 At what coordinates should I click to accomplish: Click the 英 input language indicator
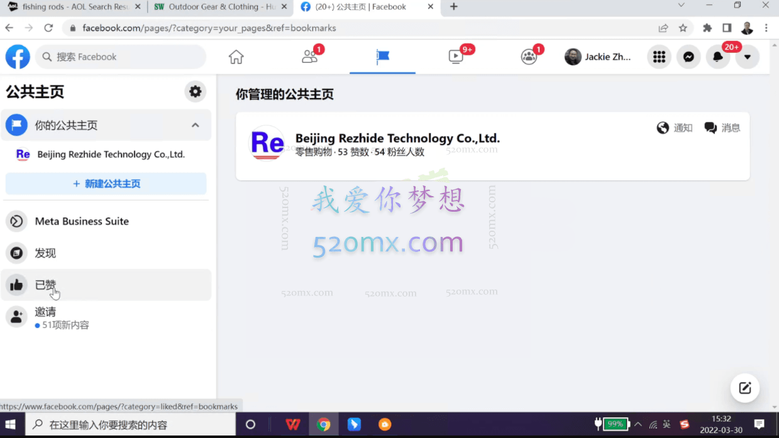click(666, 425)
